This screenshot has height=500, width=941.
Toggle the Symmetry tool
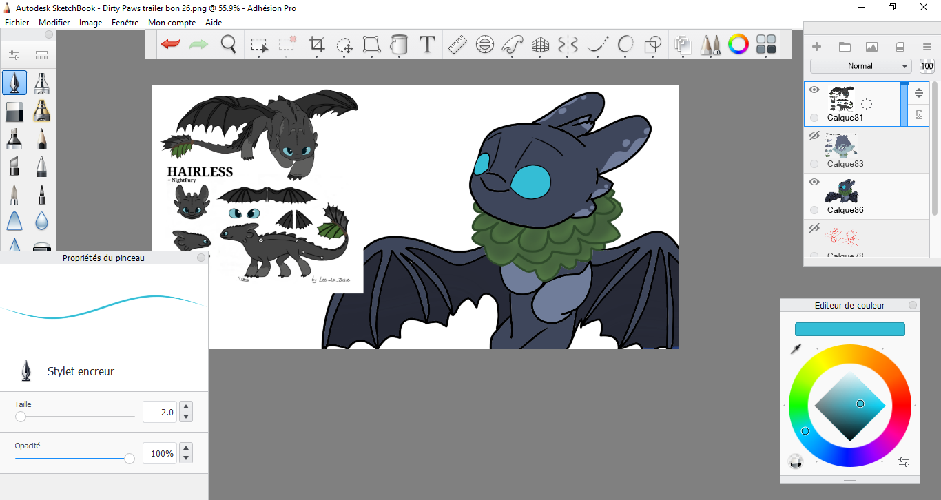568,45
